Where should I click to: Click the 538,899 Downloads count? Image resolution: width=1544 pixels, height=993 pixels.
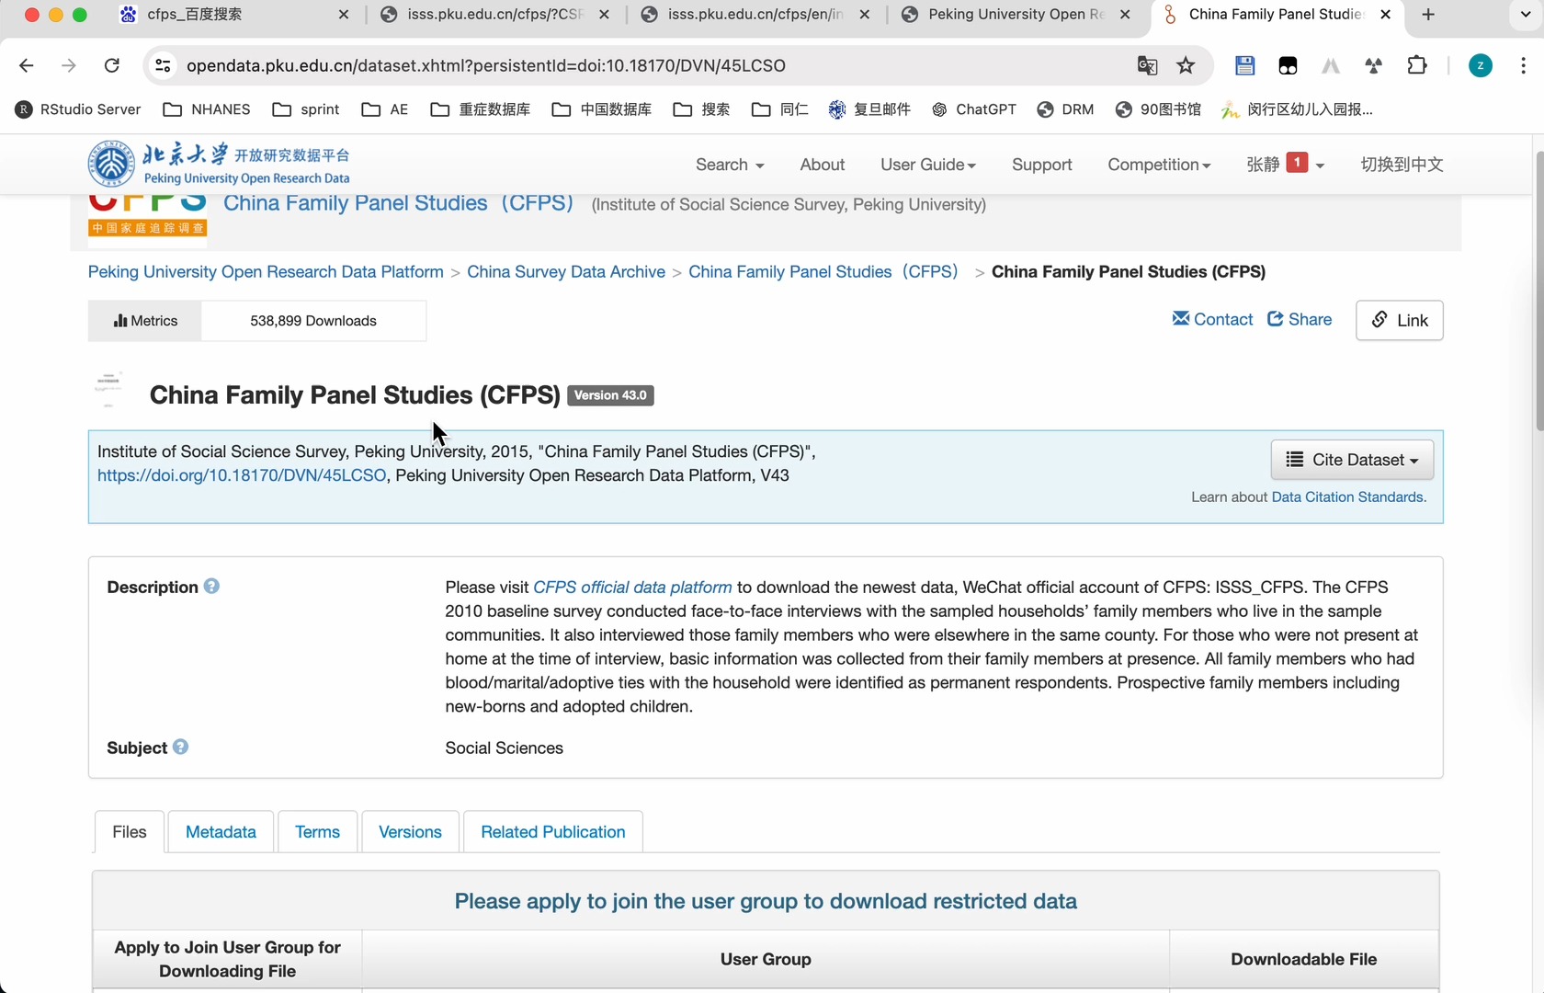click(313, 321)
